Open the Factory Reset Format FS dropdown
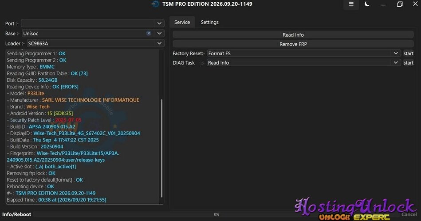Screen dimensions: 421x221 304,53
